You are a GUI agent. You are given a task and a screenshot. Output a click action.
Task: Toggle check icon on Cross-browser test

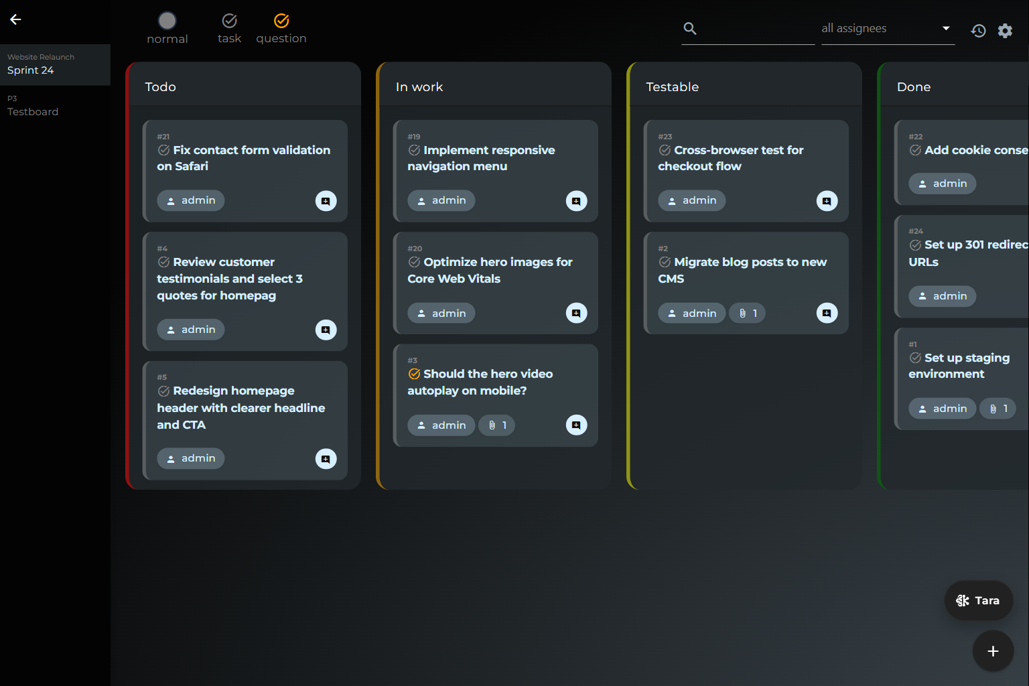tap(665, 150)
